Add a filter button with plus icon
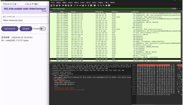The image size is (183, 105). click(x=180, y=9)
